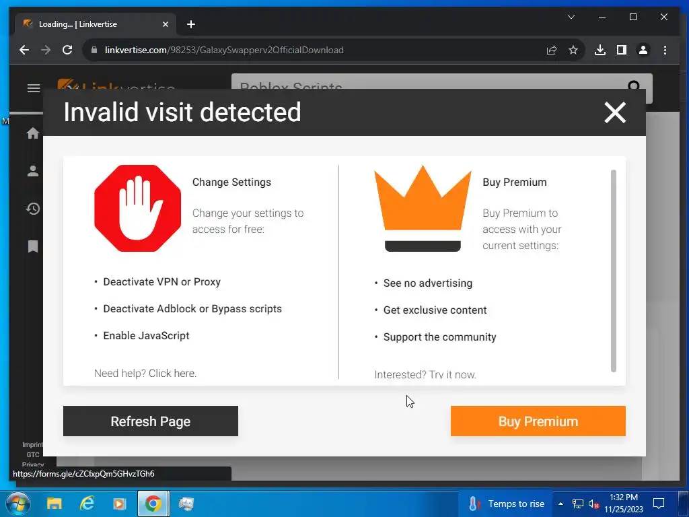Image resolution: width=689 pixels, height=517 pixels.
Task: Click the orange Buy Premium button
Action: pos(538,421)
